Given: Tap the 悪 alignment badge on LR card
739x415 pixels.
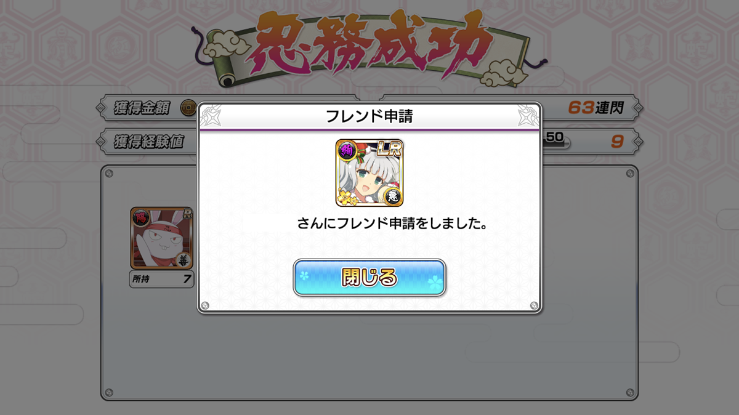Looking at the screenshot, I should [x=393, y=196].
